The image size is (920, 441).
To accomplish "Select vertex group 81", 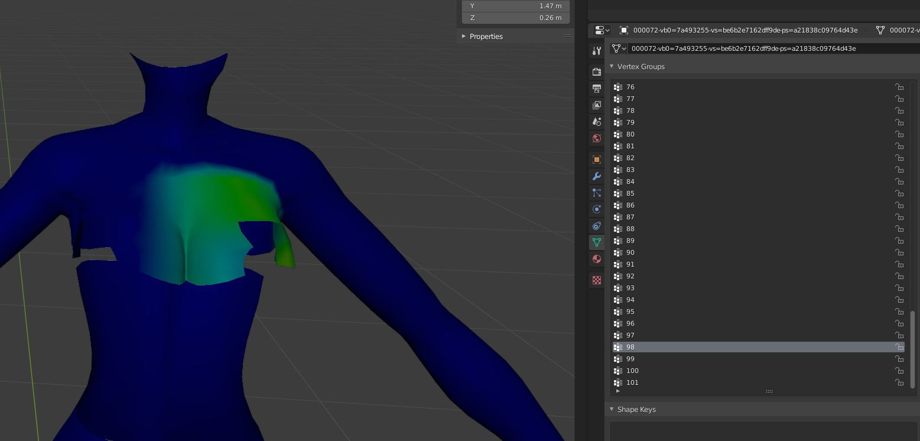I will 758,146.
